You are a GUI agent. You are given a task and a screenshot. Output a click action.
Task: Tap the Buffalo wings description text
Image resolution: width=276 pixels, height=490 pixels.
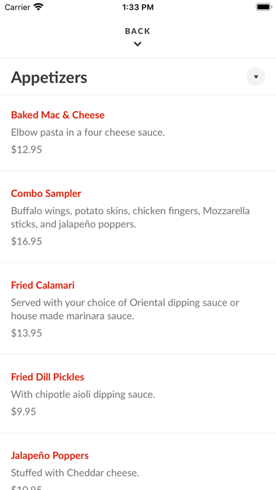click(130, 218)
